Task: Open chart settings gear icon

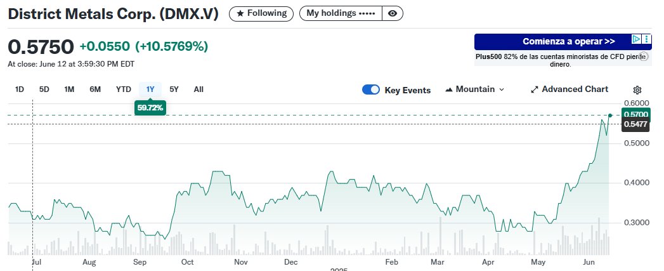Action: pos(637,90)
